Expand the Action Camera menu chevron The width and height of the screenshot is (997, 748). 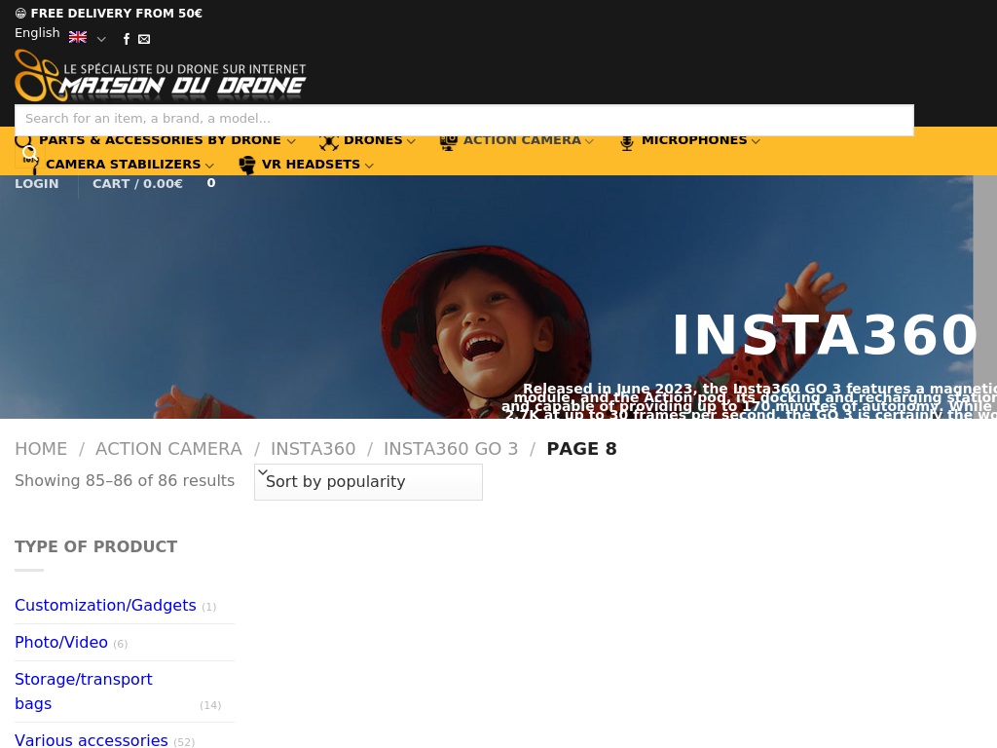(x=589, y=141)
